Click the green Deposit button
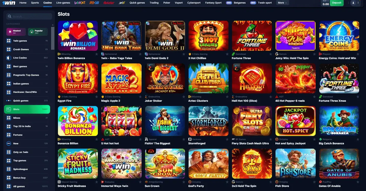Viewport: 366px width, 191px height. tap(337, 3)
